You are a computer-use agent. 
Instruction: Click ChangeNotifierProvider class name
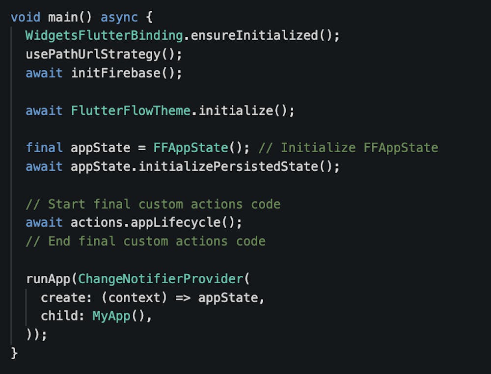161,278
